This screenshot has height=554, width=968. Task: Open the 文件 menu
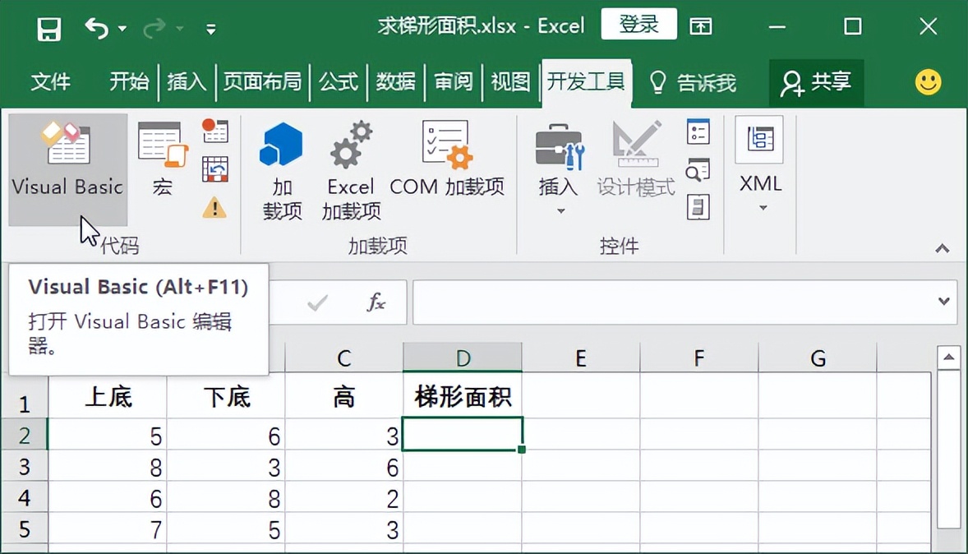coord(51,81)
